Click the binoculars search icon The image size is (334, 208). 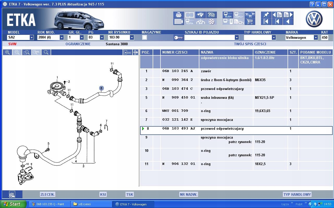pos(201,15)
